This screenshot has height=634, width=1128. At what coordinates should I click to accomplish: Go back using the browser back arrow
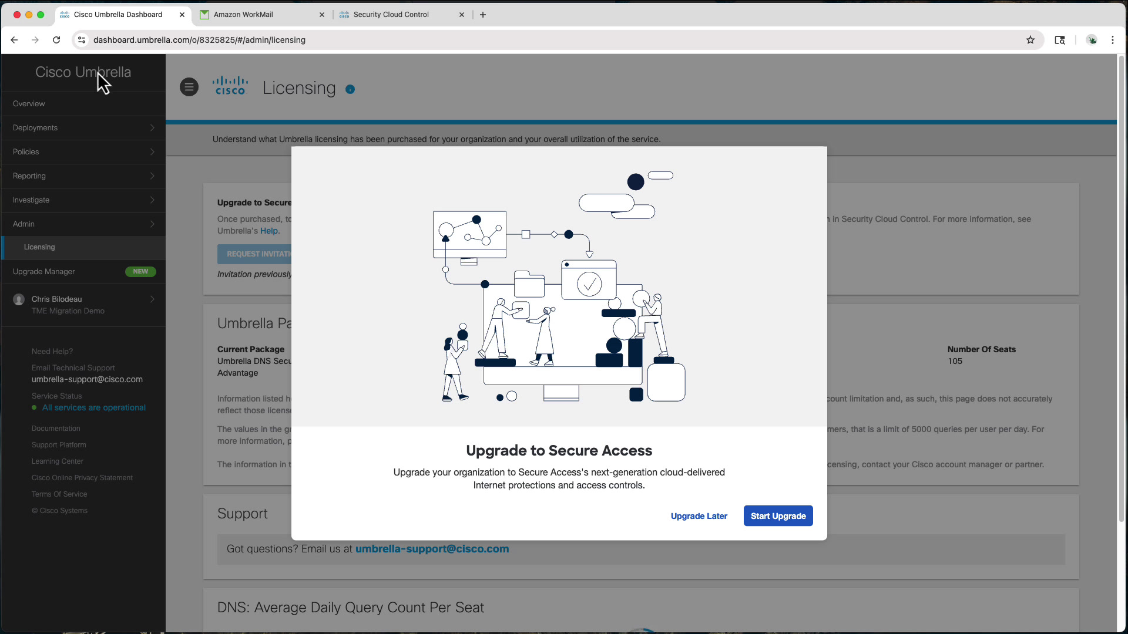pos(14,40)
